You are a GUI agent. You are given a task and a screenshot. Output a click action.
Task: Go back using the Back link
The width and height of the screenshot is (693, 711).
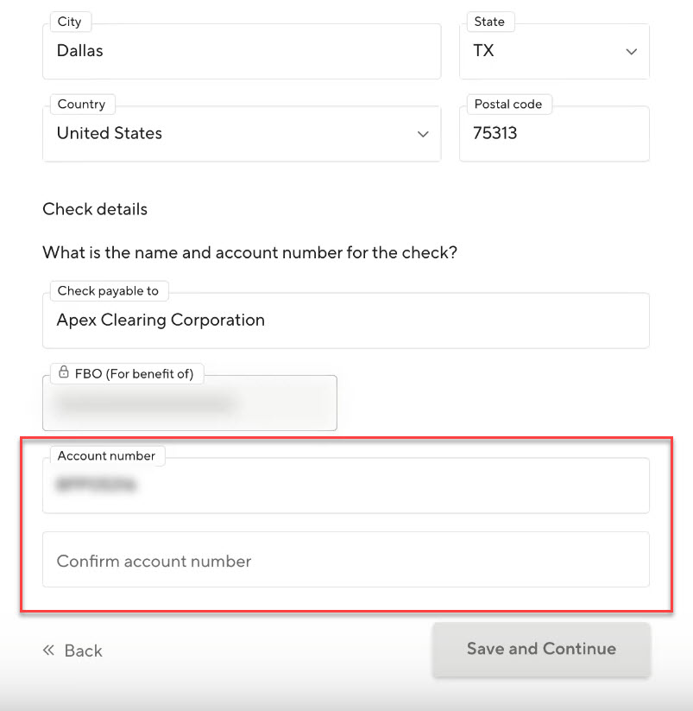click(x=83, y=651)
